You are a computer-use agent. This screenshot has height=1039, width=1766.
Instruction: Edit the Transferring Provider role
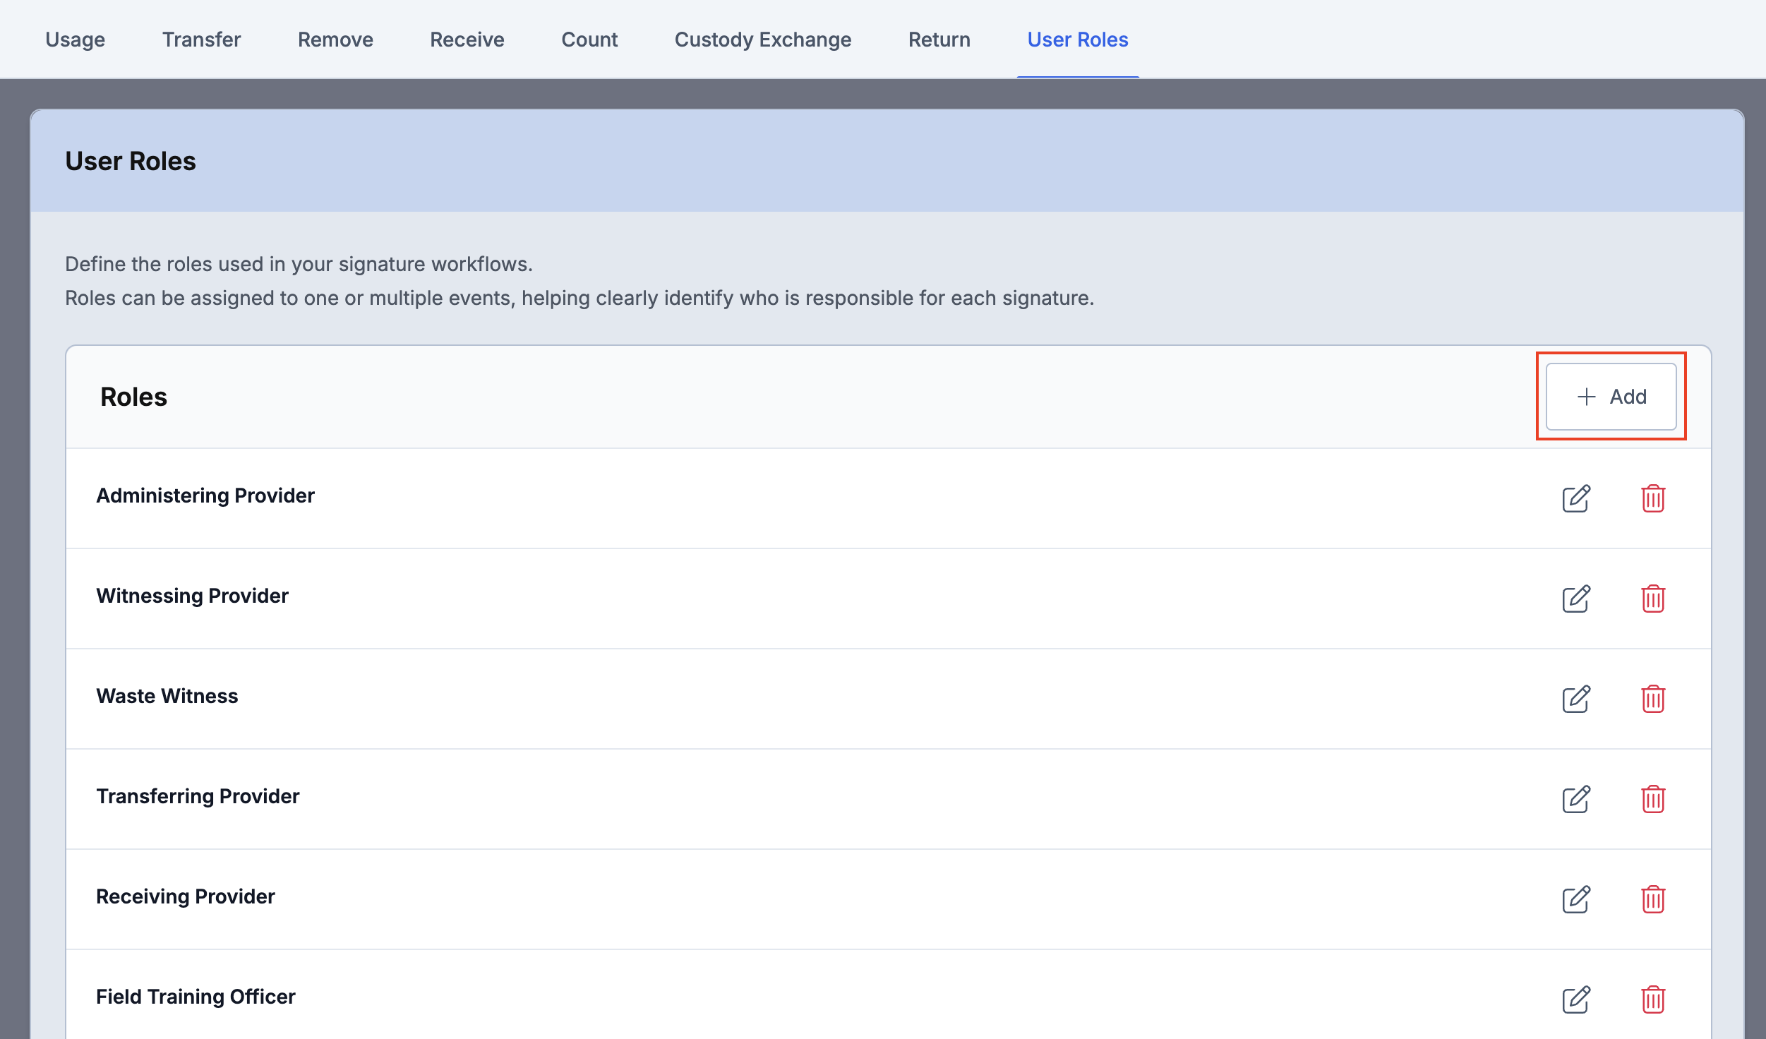pyautogui.click(x=1575, y=799)
